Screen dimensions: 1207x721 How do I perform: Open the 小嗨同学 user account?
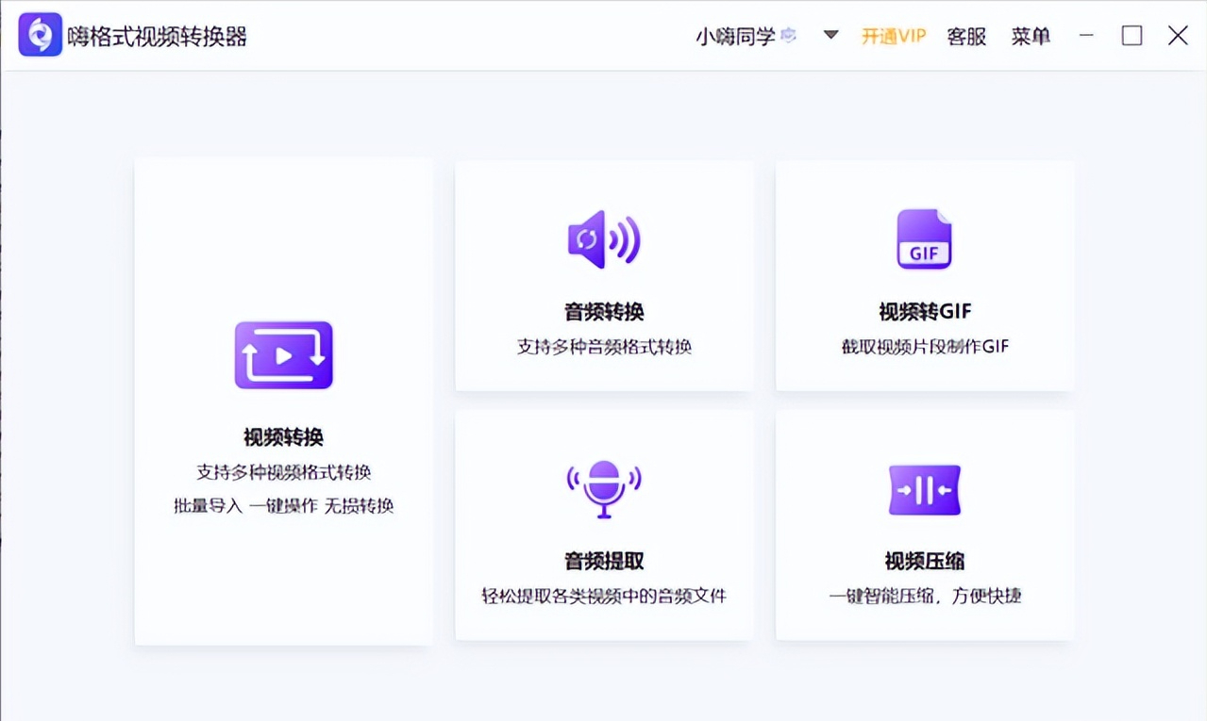pos(736,36)
